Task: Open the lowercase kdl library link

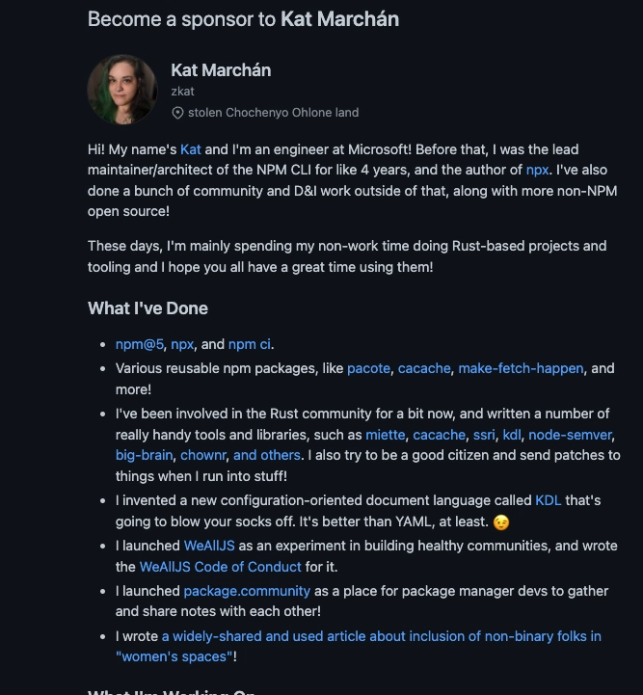Action: pyautogui.click(x=512, y=435)
